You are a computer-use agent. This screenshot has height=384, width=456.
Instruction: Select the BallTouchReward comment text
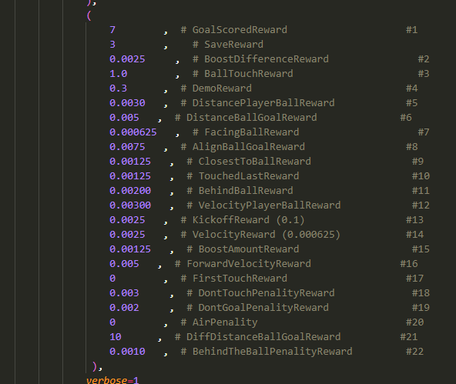(x=243, y=73)
